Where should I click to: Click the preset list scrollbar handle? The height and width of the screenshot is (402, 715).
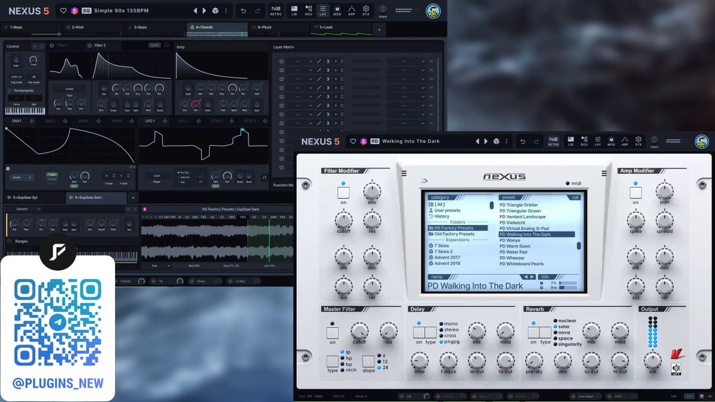pos(579,245)
